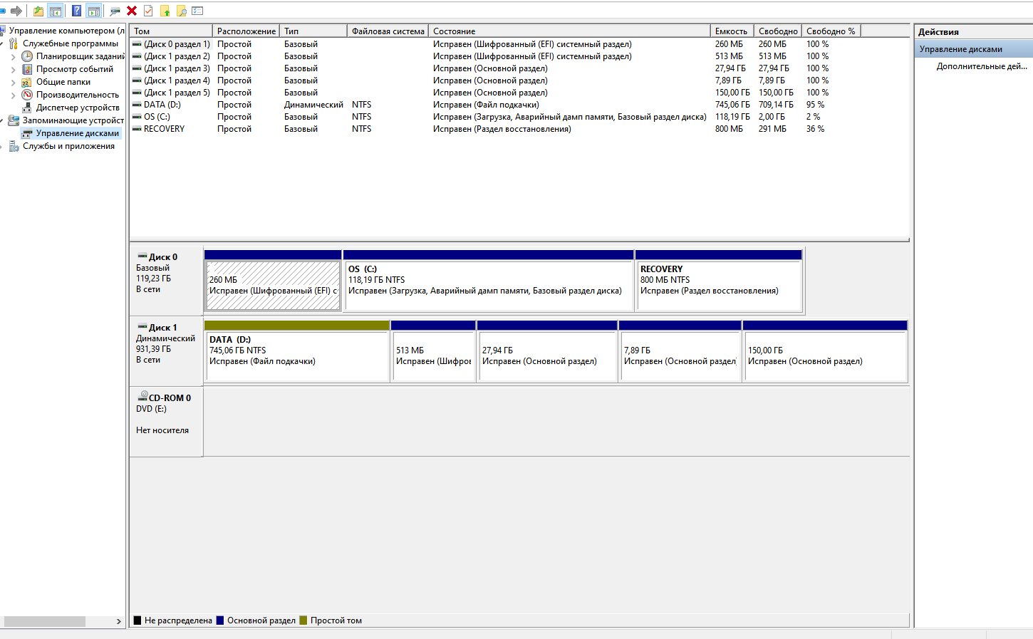The width and height of the screenshot is (1033, 639).
Task: Expand the Планировщик заданий node arrow
Action: [x=13, y=56]
